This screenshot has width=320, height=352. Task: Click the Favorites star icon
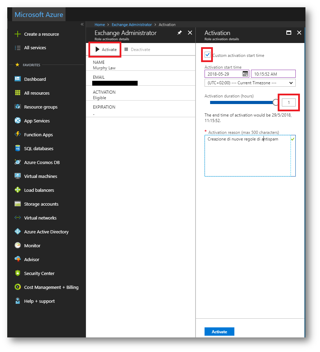point(17,65)
